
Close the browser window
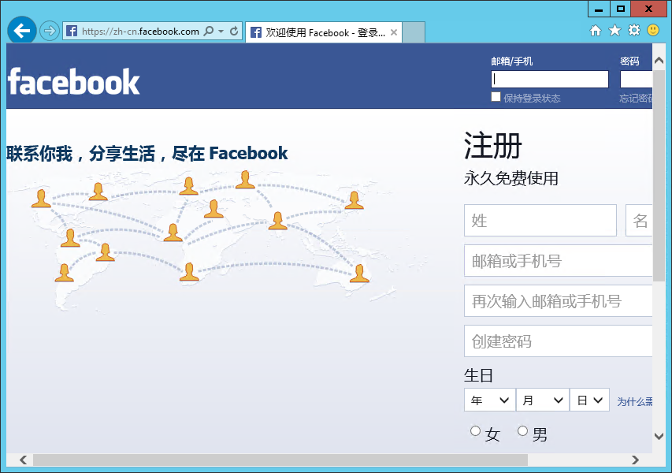point(649,9)
